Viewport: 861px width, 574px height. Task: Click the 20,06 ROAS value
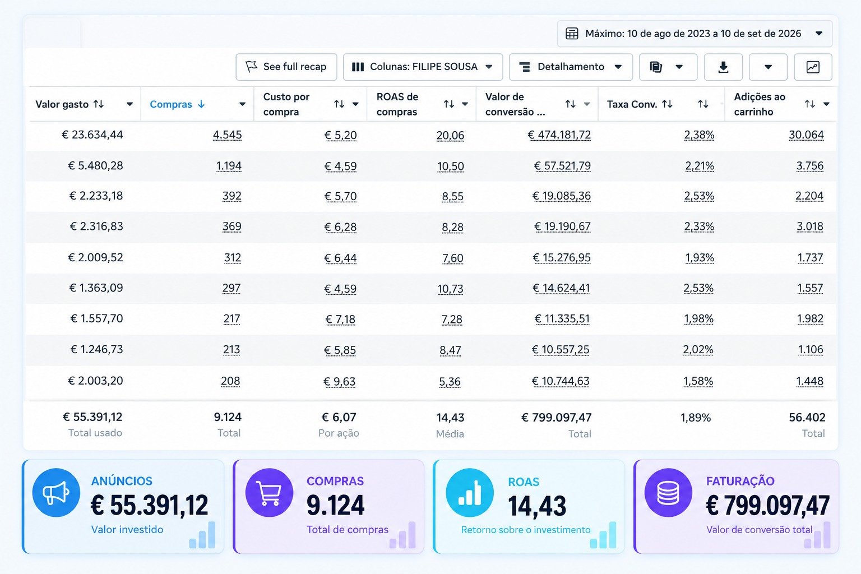(x=450, y=136)
